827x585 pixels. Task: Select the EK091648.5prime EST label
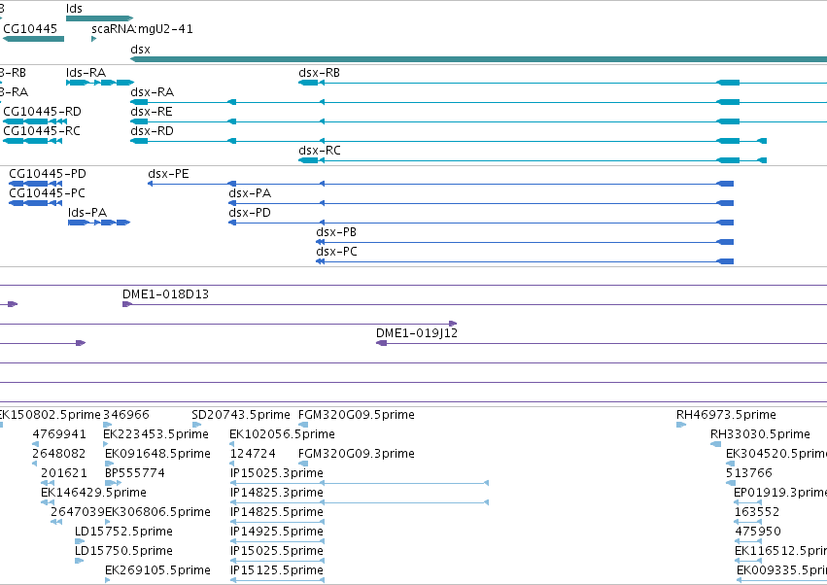click(x=157, y=454)
